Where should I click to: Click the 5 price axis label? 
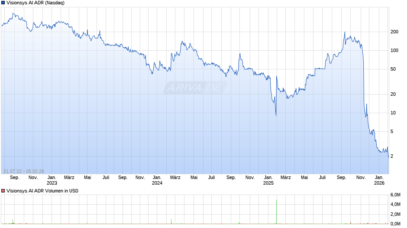click(392, 131)
